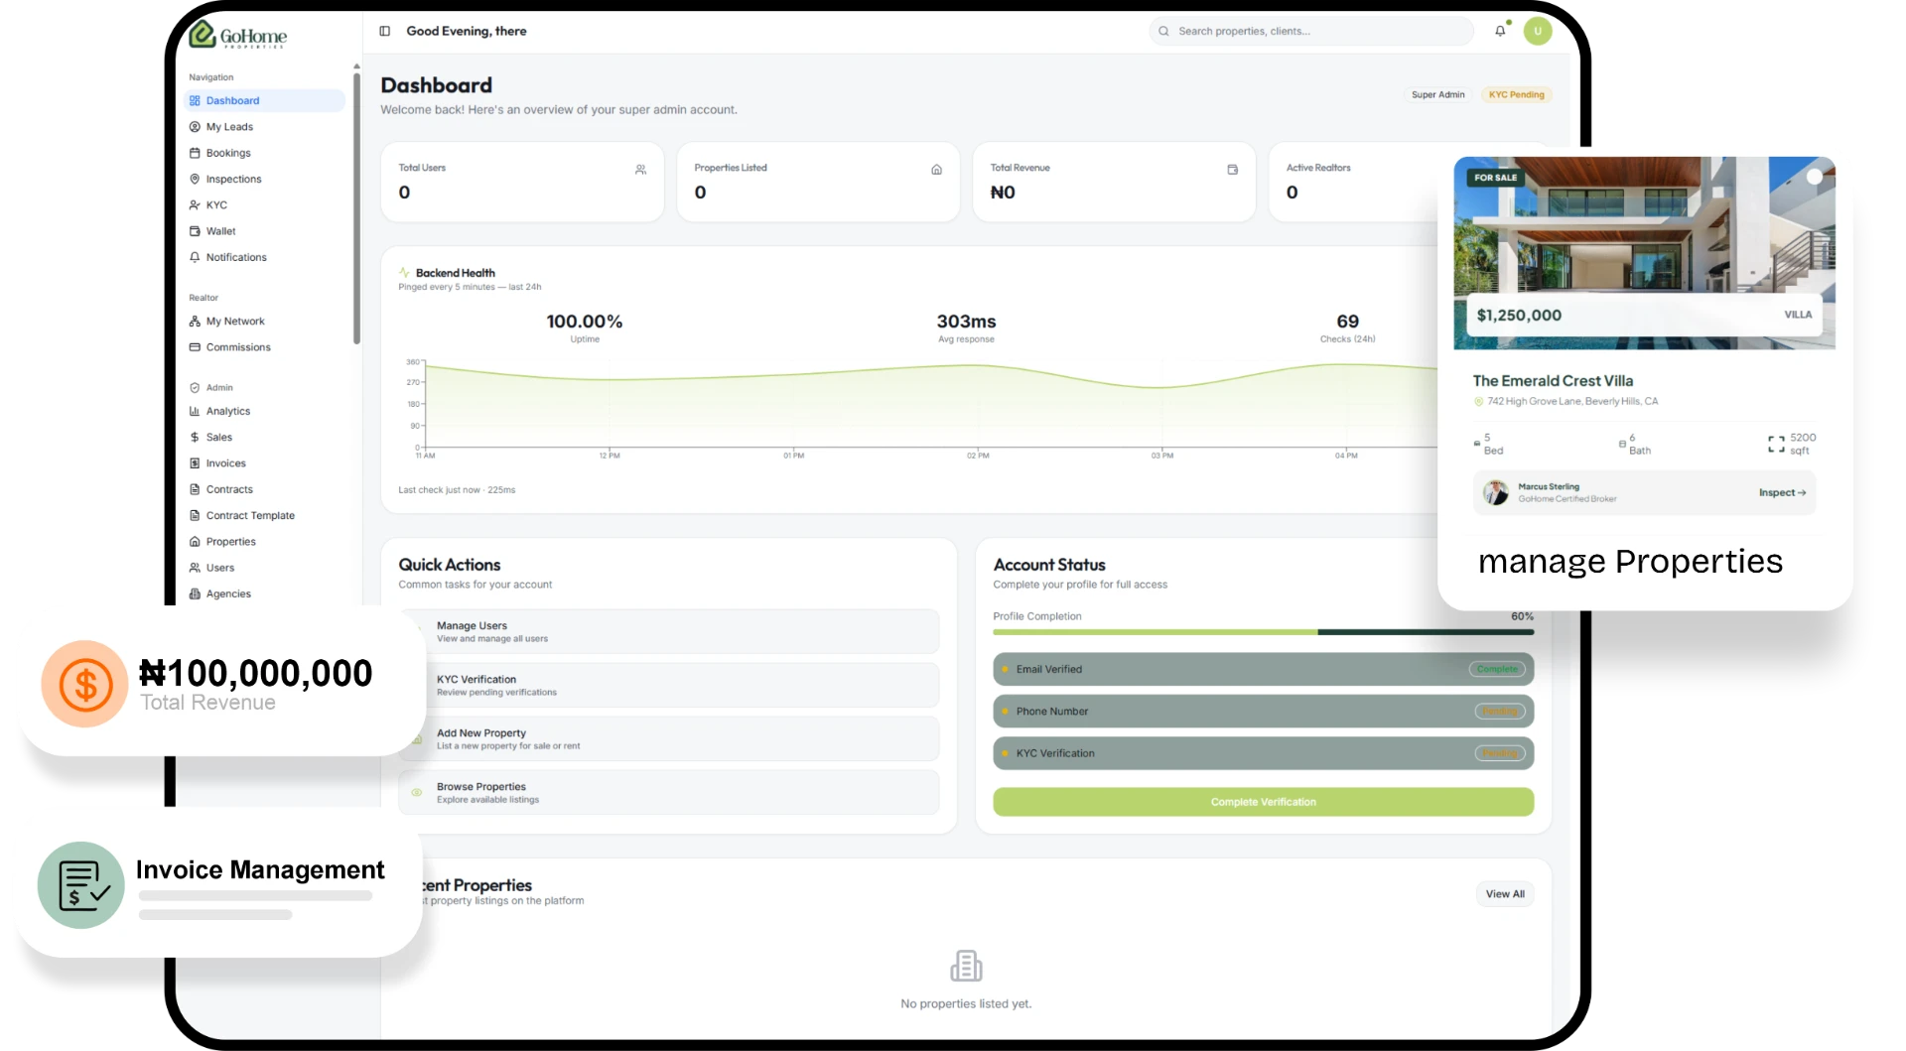
Task: Click the Super Admin label
Action: pos(1437,95)
